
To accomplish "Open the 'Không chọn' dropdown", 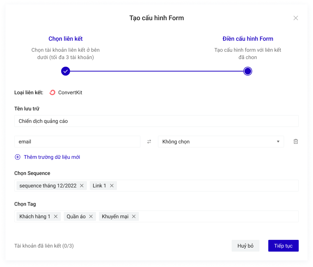I will (x=221, y=142).
